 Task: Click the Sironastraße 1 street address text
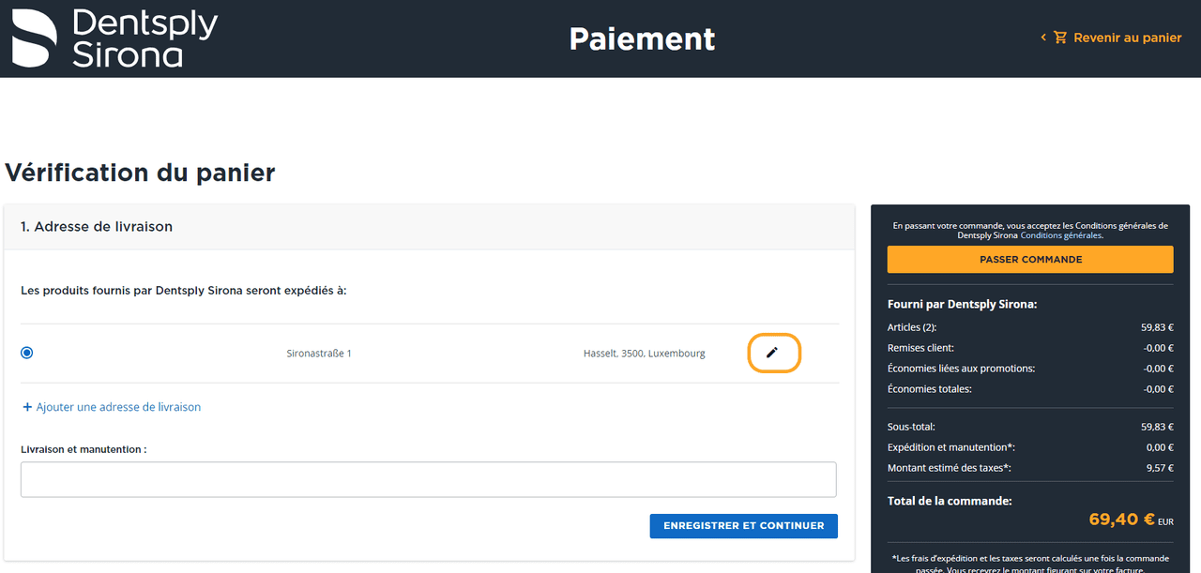click(x=319, y=354)
